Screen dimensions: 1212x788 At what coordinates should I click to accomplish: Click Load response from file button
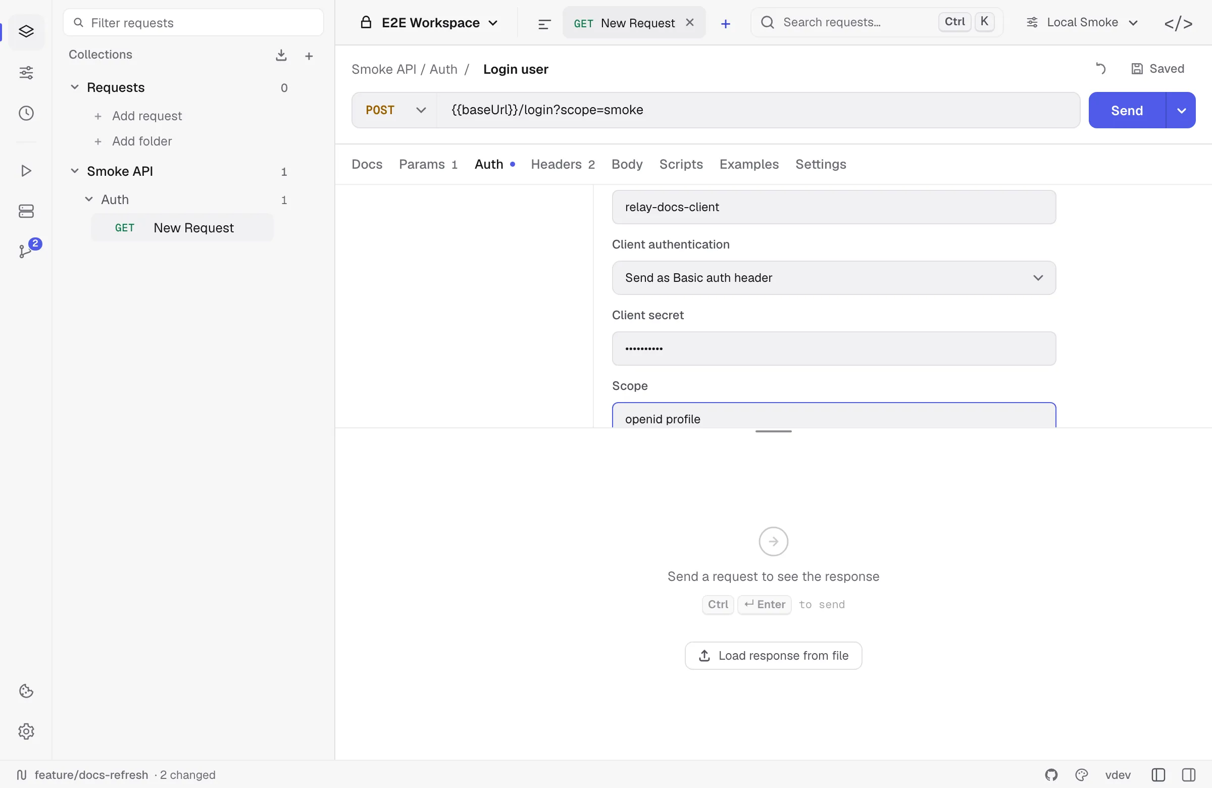773,655
